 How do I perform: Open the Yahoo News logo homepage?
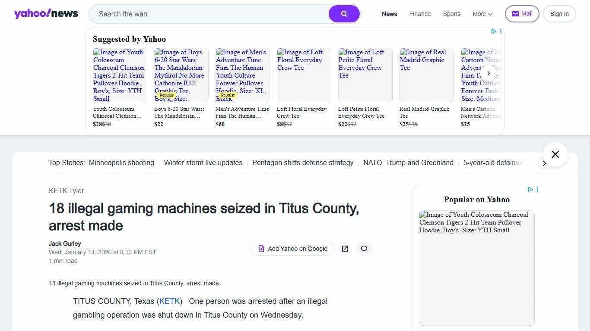coord(46,14)
